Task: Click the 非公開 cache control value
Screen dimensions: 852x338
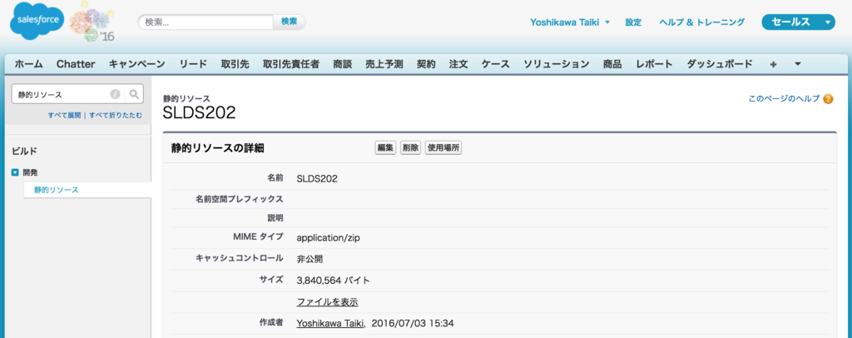Action: [x=310, y=259]
